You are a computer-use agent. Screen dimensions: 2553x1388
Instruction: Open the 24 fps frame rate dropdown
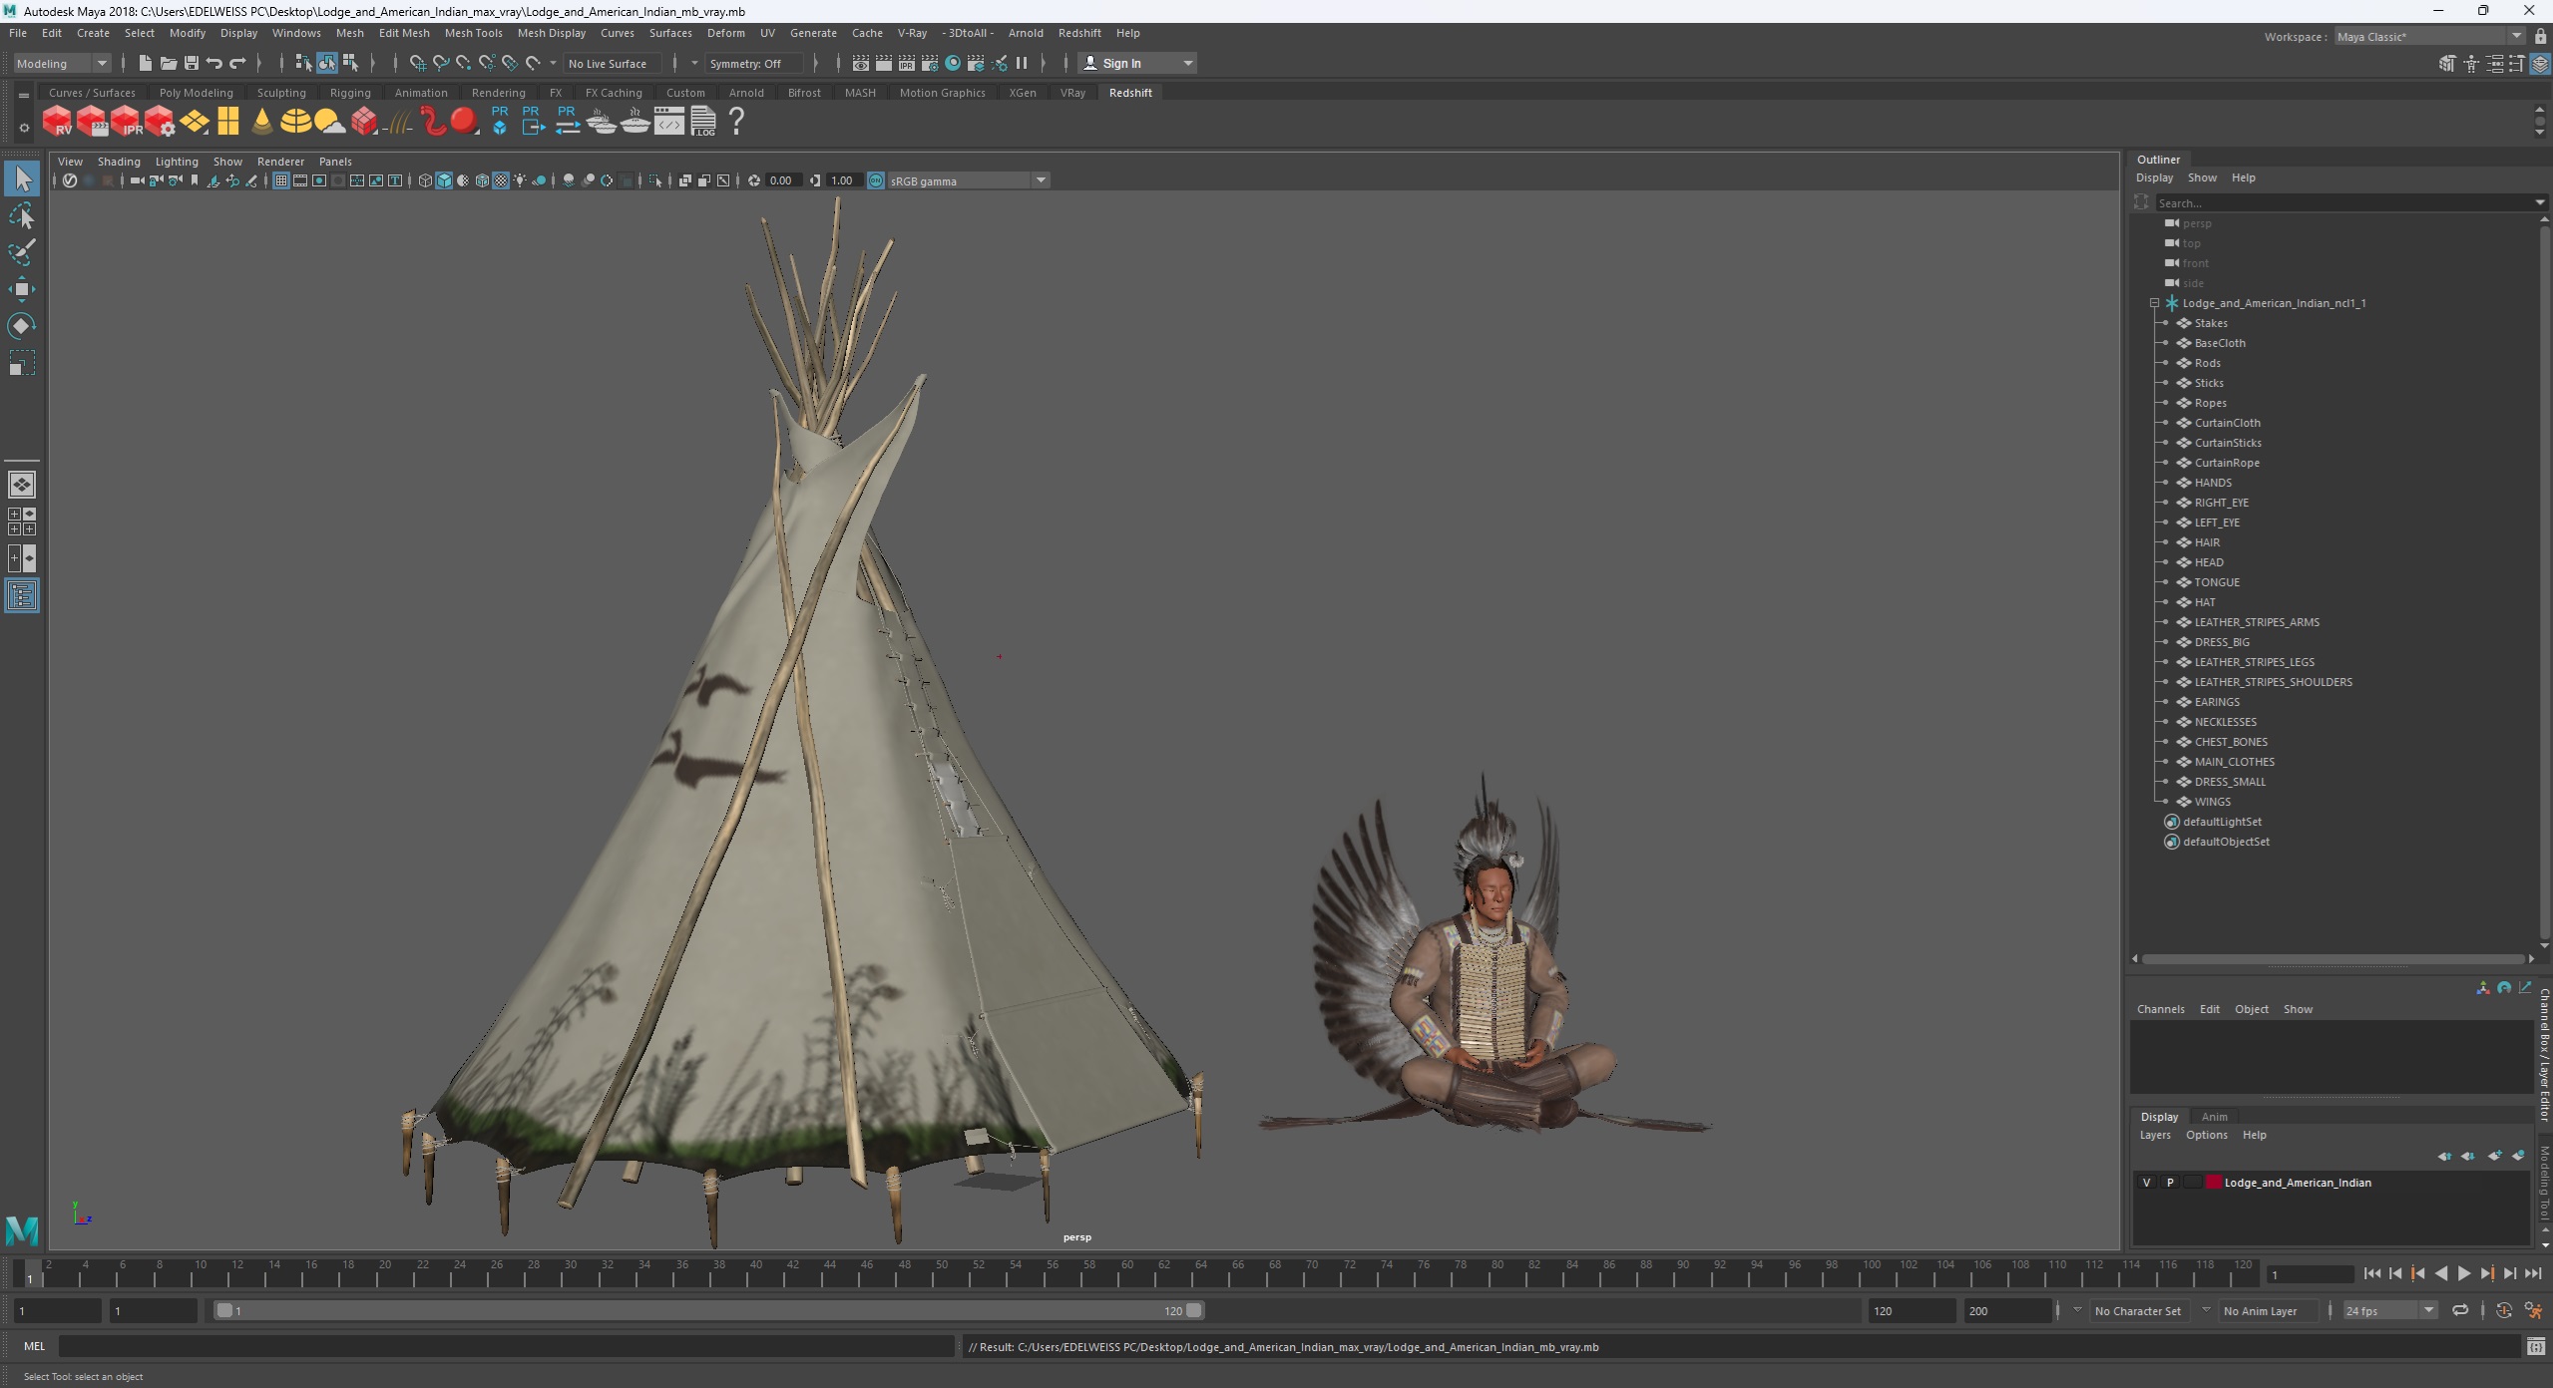pyautogui.click(x=2389, y=1310)
